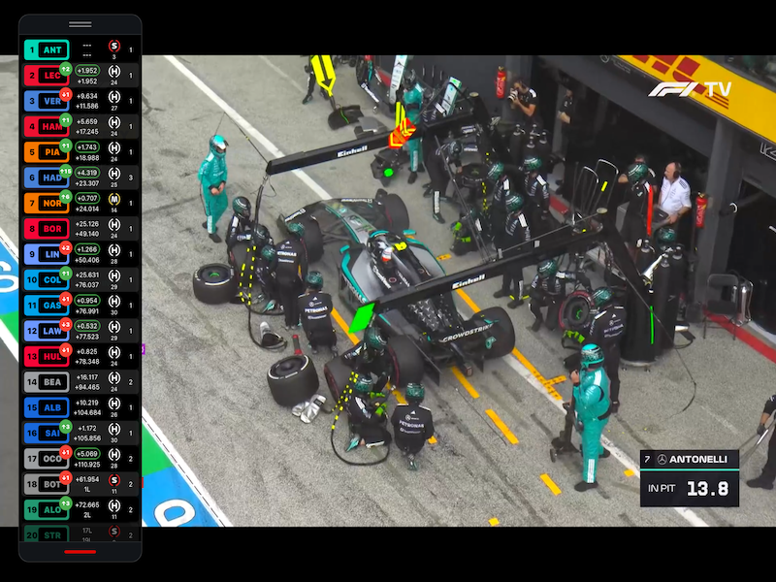Click the hard tyre icon in ALO row
Screen dimensions: 776x582
click(x=114, y=505)
